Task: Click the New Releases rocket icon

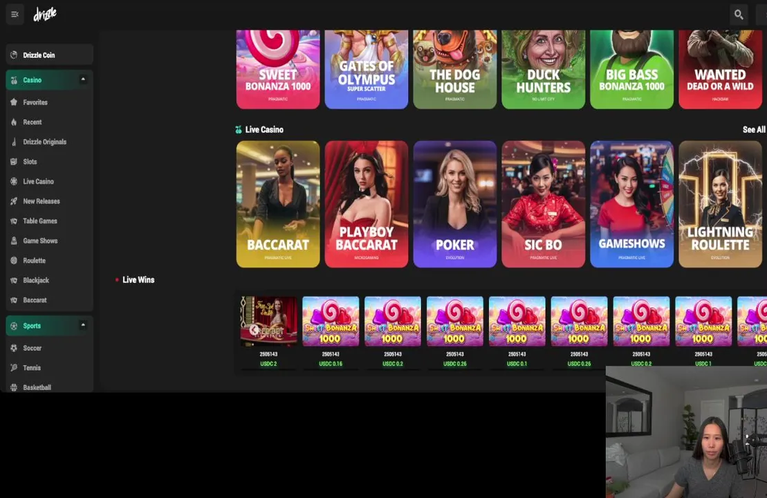Action: point(14,201)
